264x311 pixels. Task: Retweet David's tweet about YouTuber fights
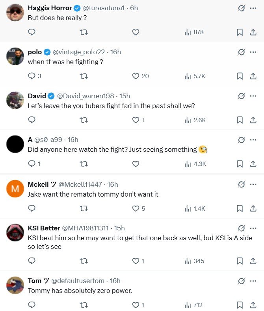tap(84, 120)
